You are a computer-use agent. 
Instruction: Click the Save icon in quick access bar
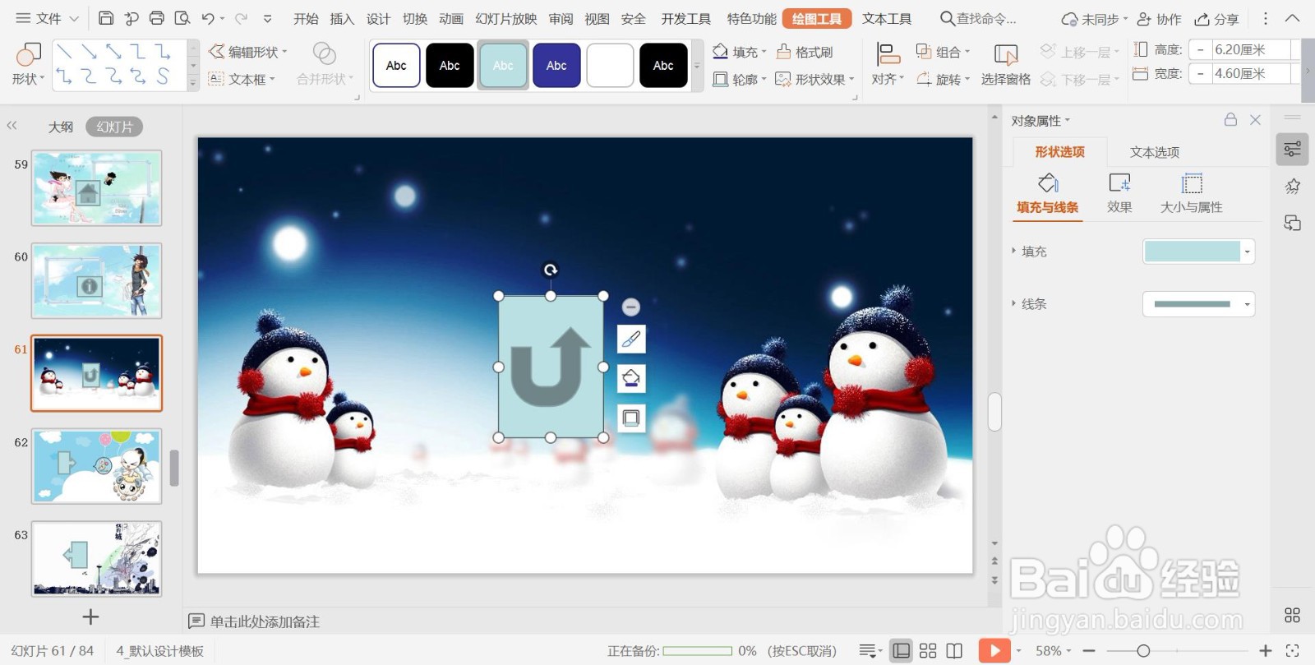point(106,18)
